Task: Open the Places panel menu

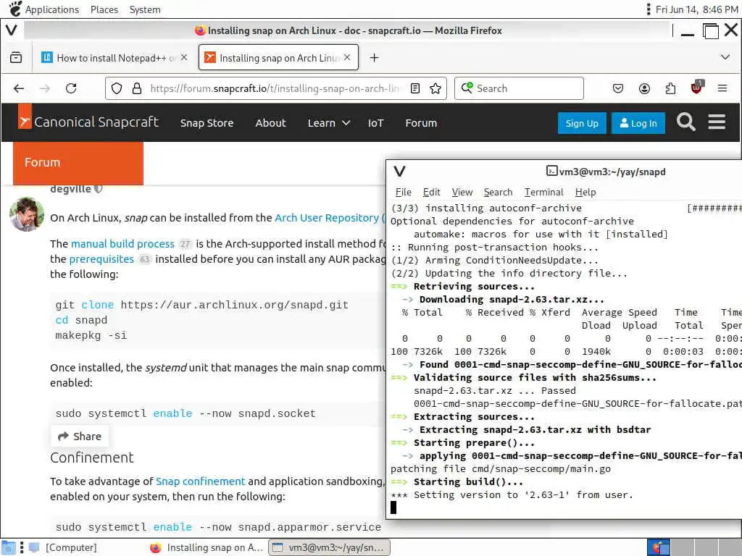Action: (104, 9)
